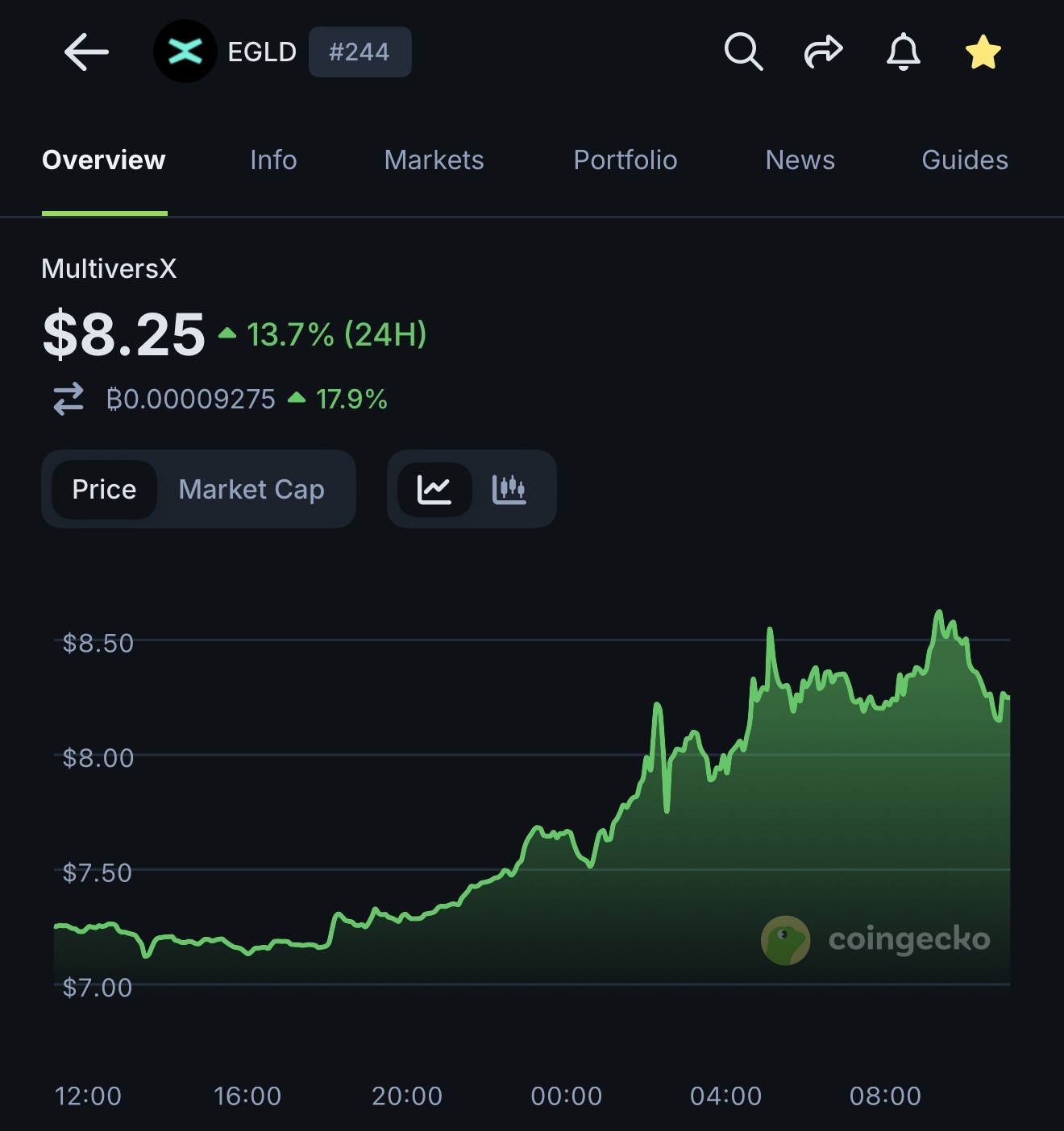
Task: Tap the #244 rank badge
Action: pyautogui.click(x=360, y=52)
